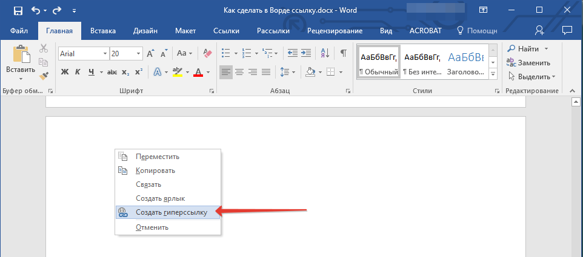Toggle bold formatting (Ж)
This screenshot has height=257, width=583.
point(65,72)
